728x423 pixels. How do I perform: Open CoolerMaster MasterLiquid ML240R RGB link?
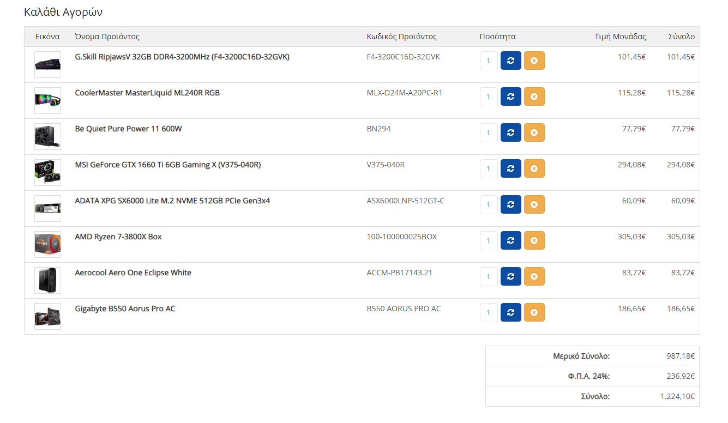click(147, 93)
